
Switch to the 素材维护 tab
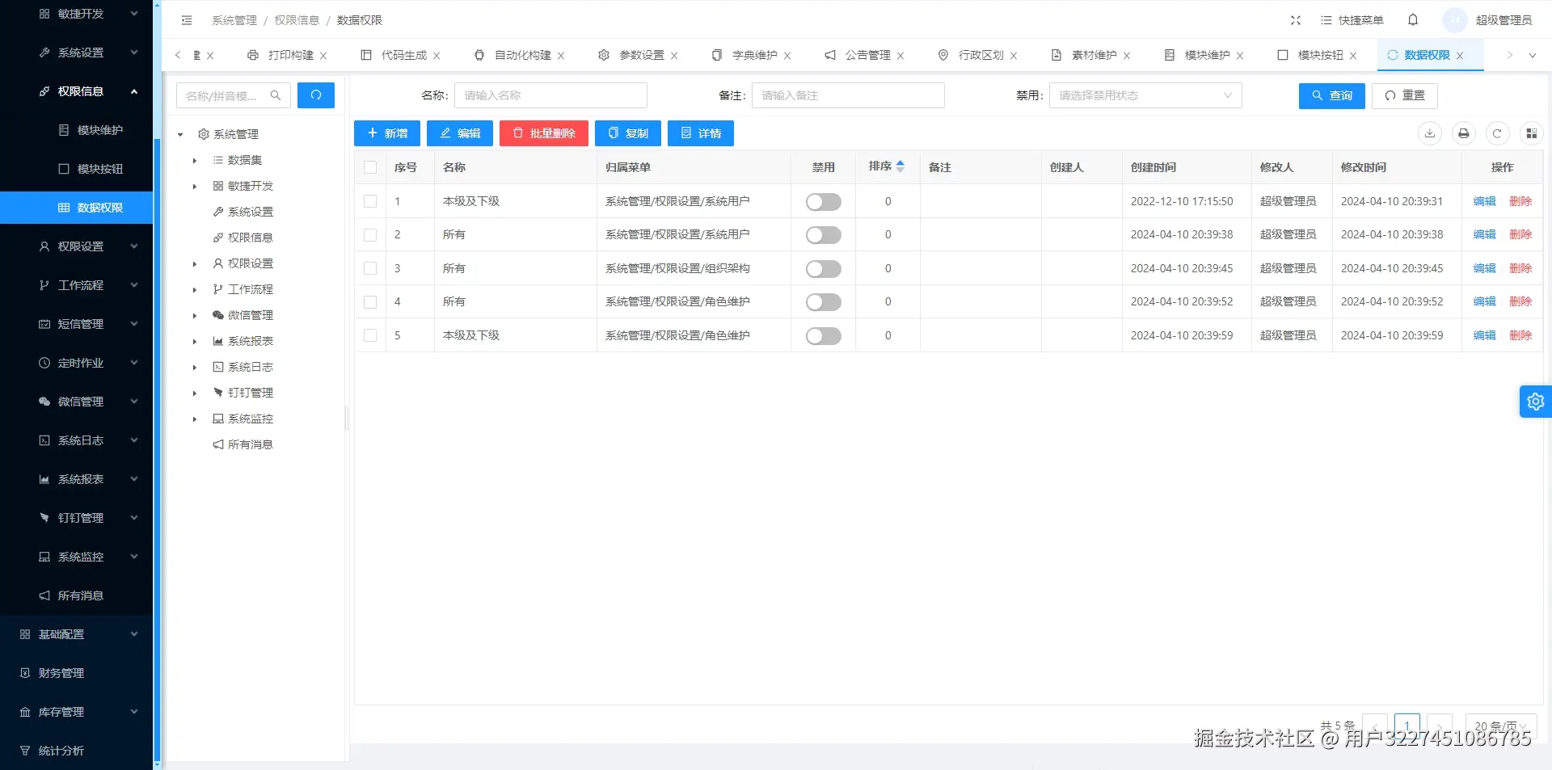click(1094, 55)
